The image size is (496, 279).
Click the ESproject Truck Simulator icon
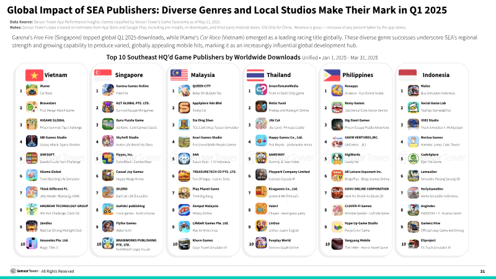(x=413, y=244)
